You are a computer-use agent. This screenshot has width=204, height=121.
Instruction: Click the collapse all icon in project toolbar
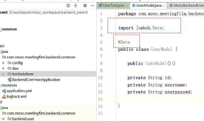click(76, 5)
